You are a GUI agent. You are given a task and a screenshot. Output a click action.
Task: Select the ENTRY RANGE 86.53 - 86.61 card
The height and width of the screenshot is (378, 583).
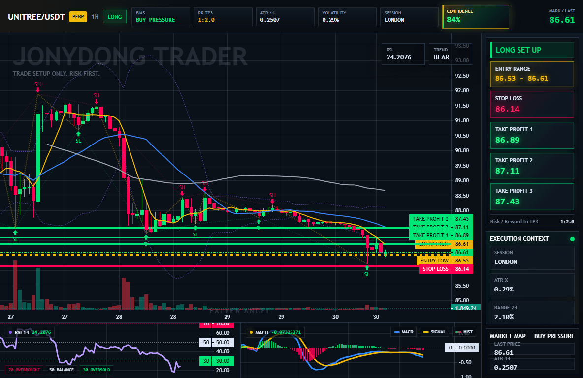tap(532, 74)
